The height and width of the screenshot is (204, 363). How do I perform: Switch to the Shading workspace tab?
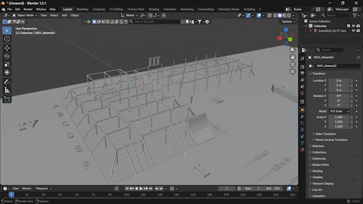154,9
